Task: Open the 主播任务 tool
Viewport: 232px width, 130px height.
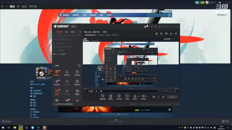Action: point(77,73)
